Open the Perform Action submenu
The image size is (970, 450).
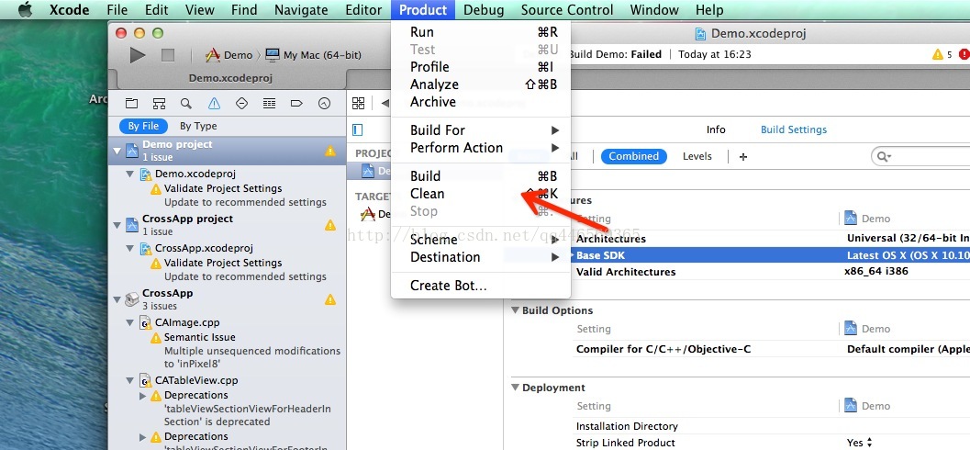coord(481,147)
